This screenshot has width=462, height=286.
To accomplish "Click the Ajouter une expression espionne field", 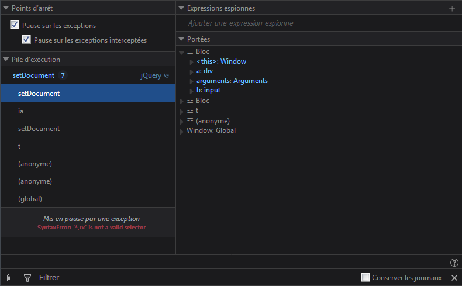I will point(319,23).
